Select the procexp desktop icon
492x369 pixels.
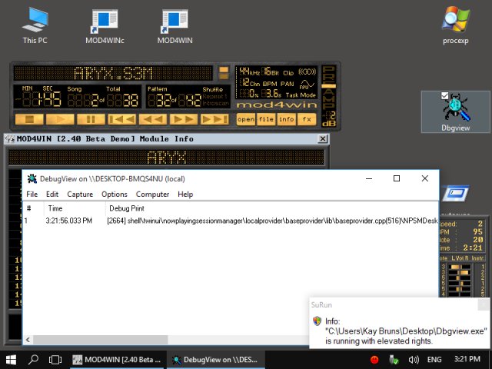456,25
